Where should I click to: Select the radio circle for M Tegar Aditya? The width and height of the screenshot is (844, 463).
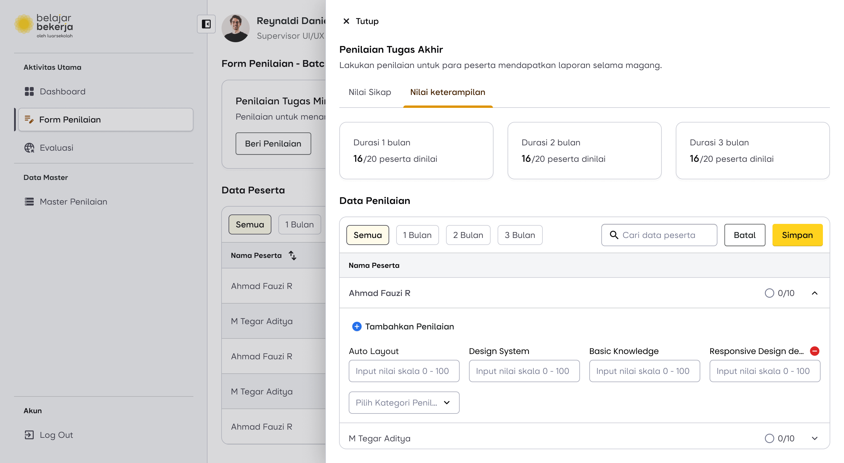click(769, 438)
